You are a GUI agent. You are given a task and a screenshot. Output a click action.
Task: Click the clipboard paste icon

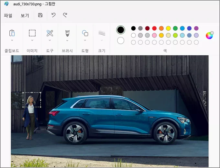(x=12, y=33)
